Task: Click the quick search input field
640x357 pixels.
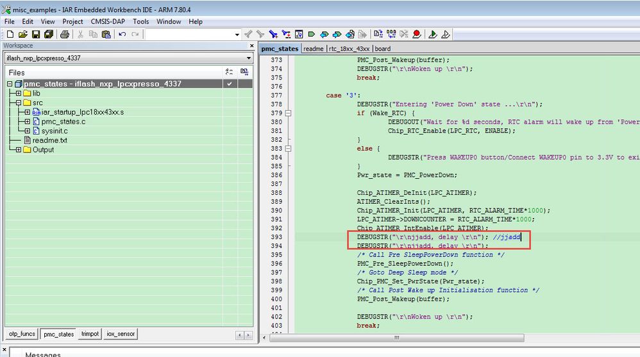Action: pyautogui.click(x=189, y=35)
